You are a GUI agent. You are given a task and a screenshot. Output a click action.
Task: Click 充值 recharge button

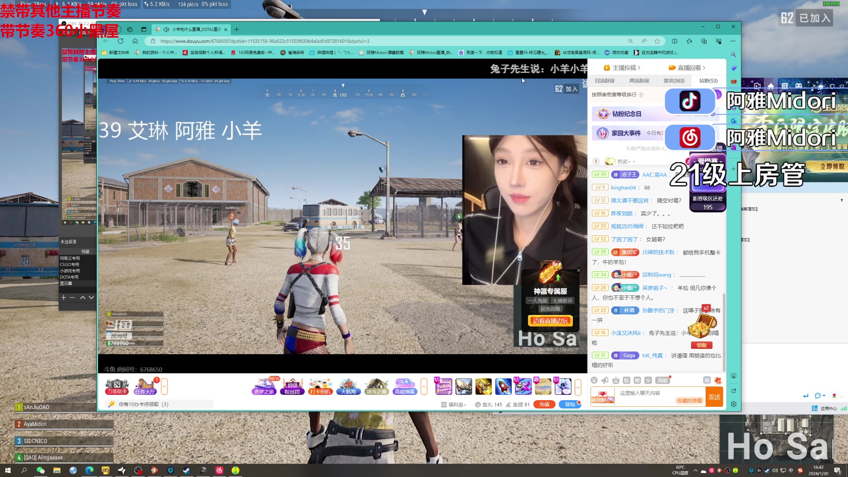544,404
